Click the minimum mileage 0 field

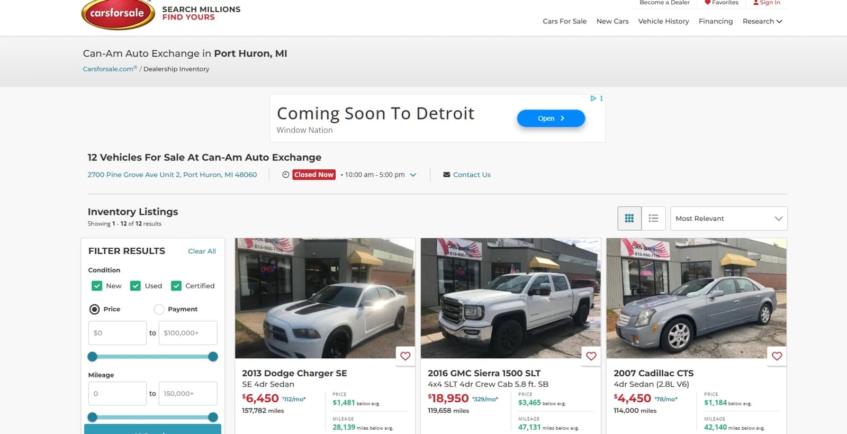(118, 394)
